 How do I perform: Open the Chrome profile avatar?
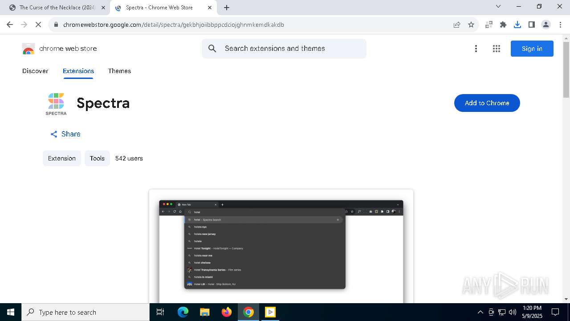[x=546, y=25]
